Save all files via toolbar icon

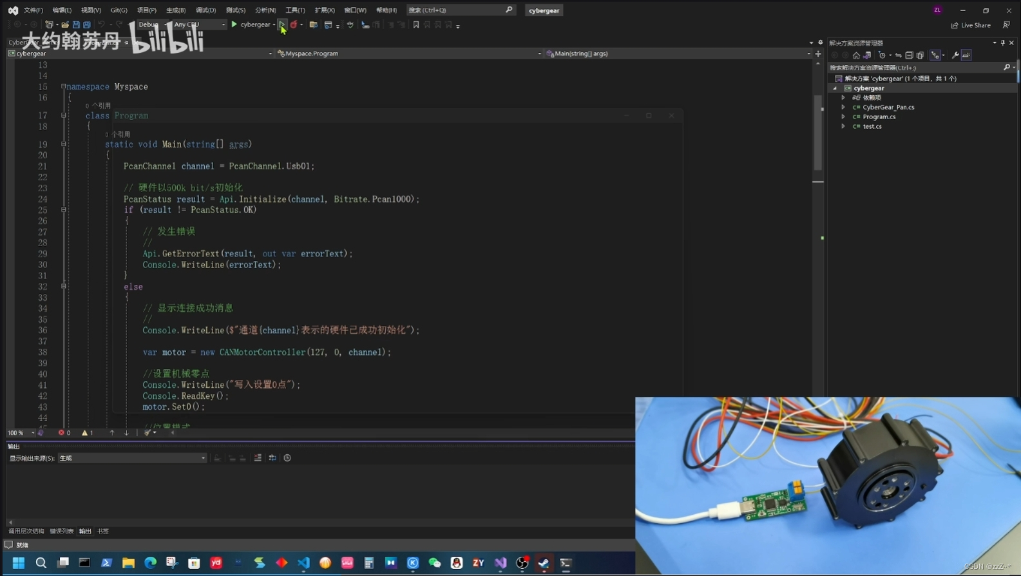click(86, 24)
